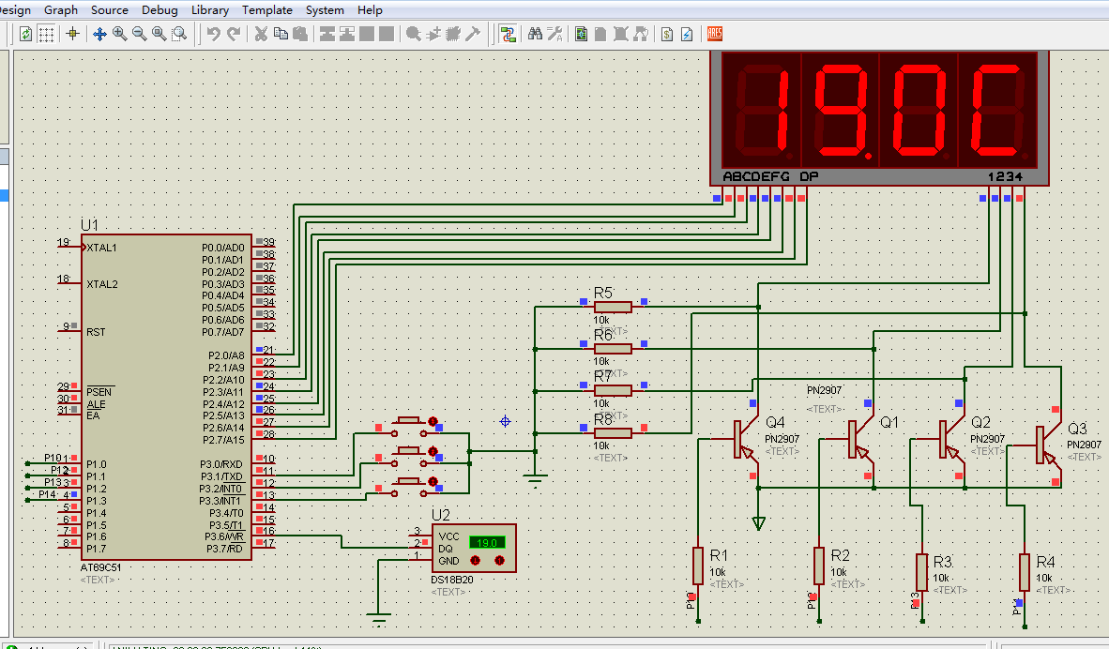The height and width of the screenshot is (649, 1109).
Task: Select the False Origin crosshair icon
Action: point(72,34)
